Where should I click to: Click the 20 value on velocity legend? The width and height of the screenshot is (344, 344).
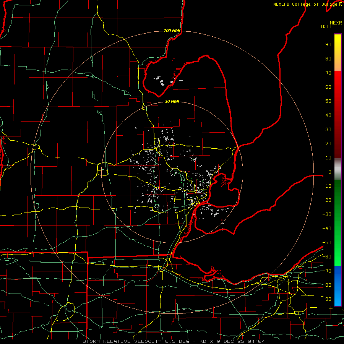point(328,143)
